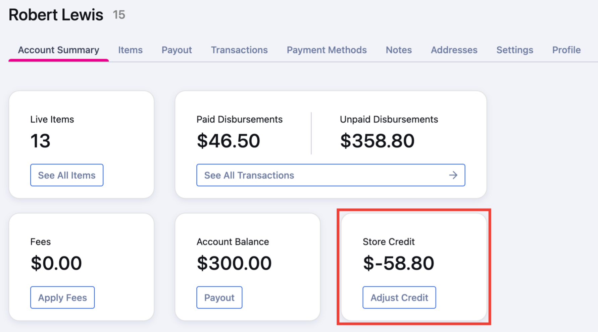Image resolution: width=598 pixels, height=332 pixels.
Task: Open the Settings tab
Action: (x=515, y=50)
